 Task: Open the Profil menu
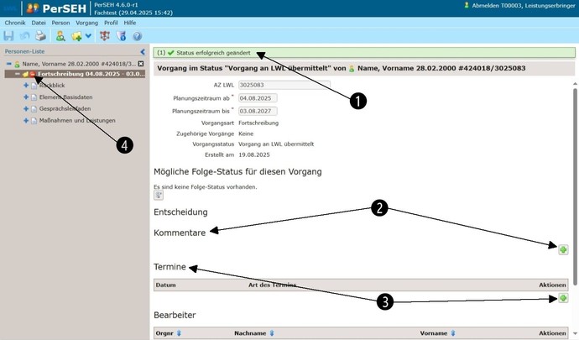pos(111,23)
